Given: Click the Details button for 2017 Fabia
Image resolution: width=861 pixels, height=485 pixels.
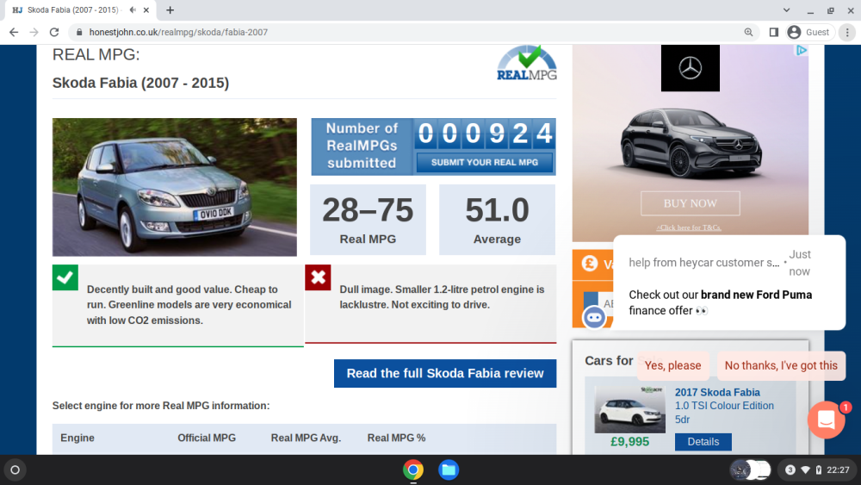Looking at the screenshot, I should coord(703,442).
